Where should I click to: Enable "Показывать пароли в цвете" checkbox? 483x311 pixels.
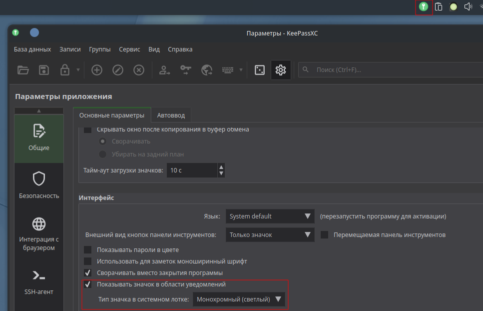[88, 250]
